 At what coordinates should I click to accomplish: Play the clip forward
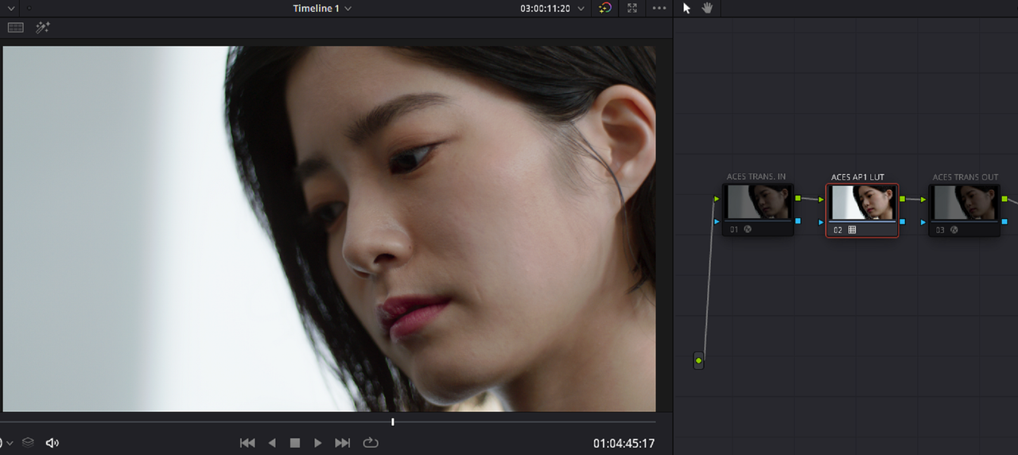(318, 442)
